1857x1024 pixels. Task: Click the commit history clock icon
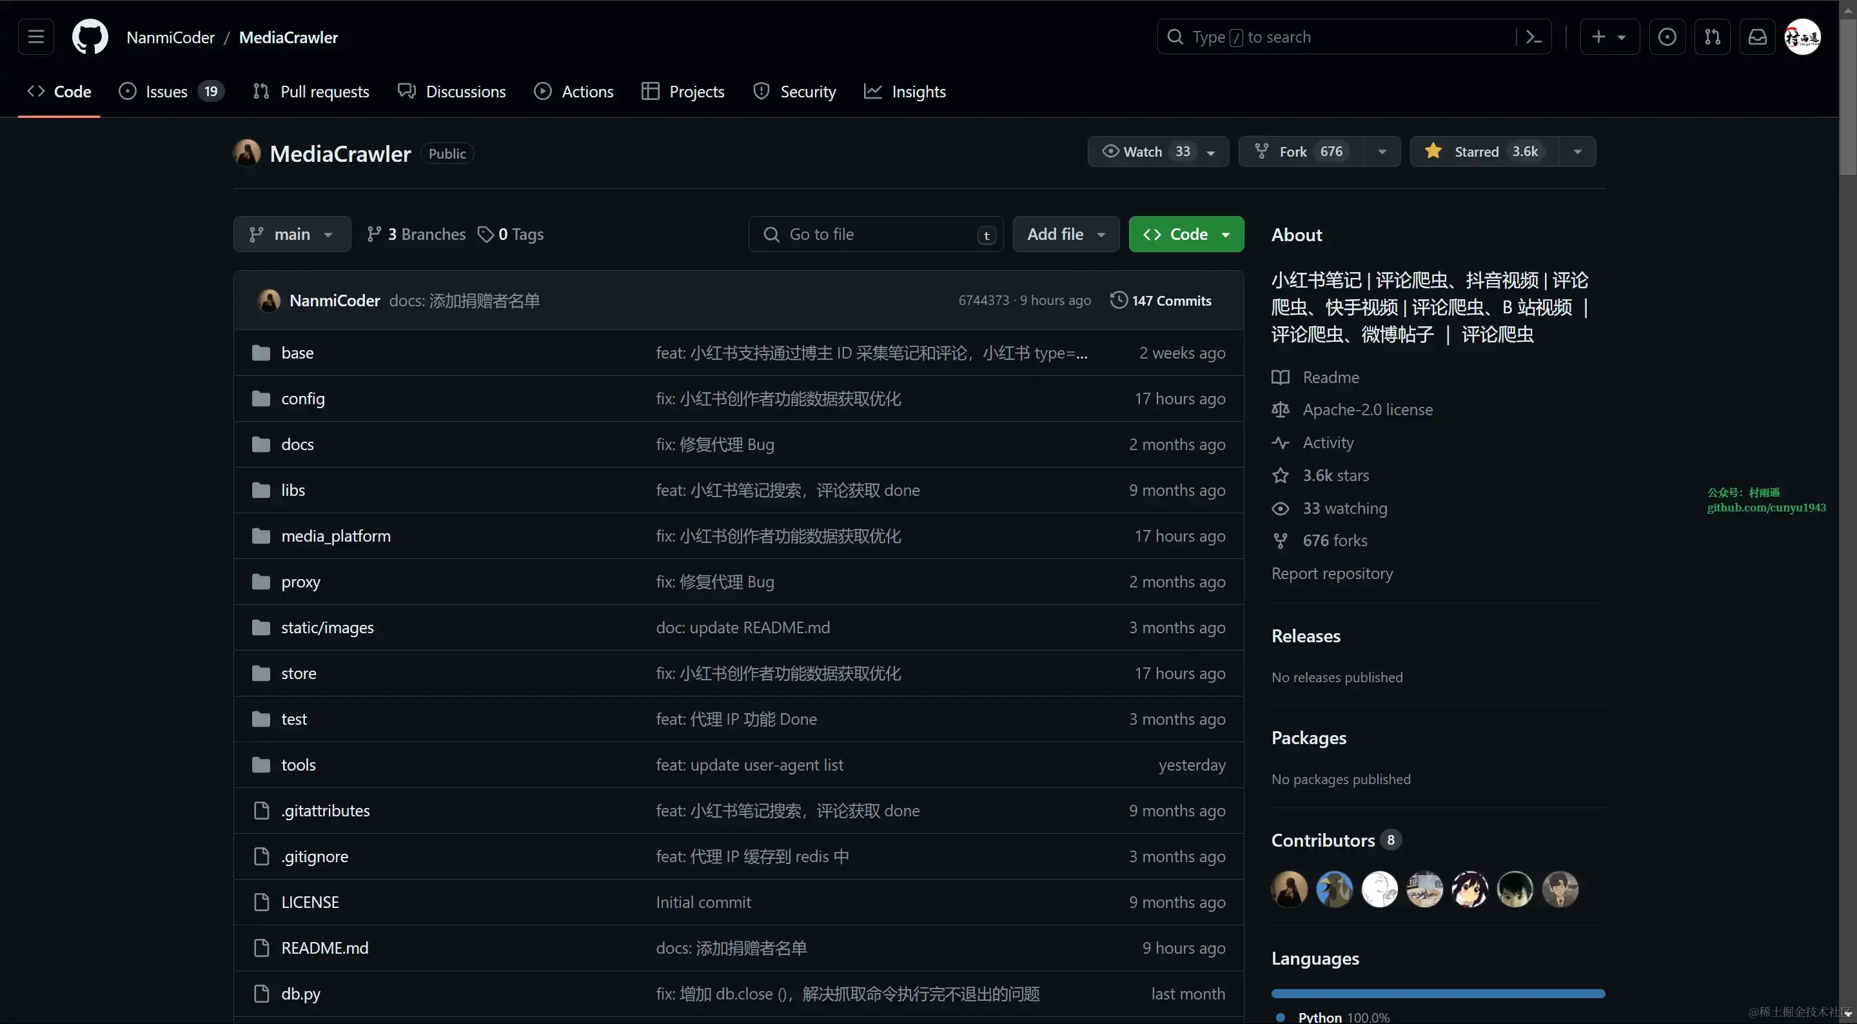tap(1118, 300)
